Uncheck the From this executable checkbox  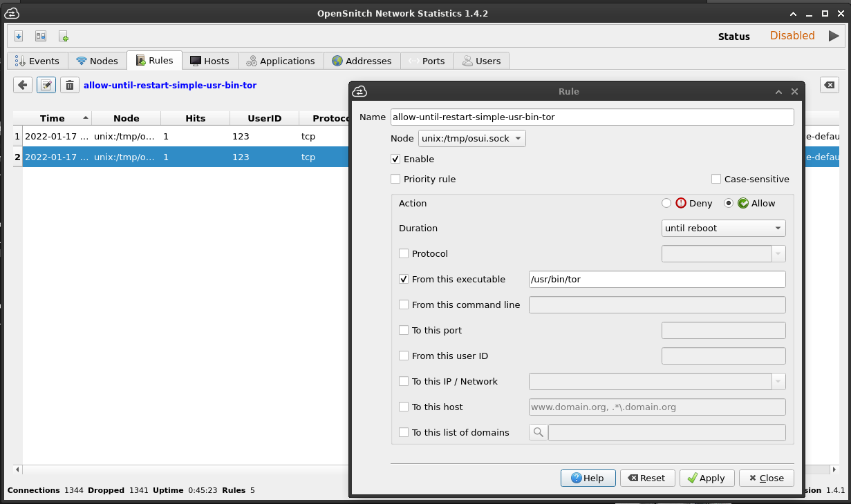coord(404,280)
